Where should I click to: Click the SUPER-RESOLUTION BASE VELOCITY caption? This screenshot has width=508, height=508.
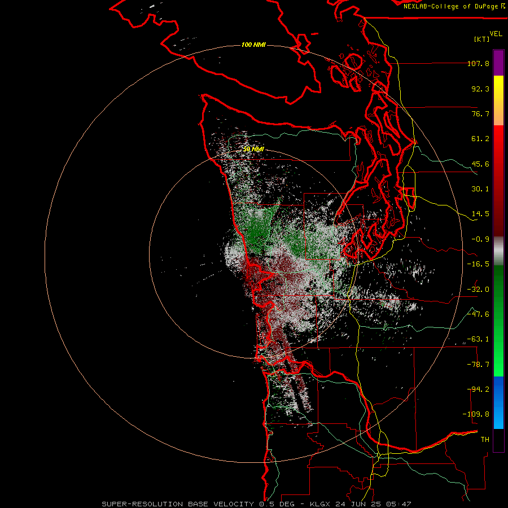tap(257, 504)
